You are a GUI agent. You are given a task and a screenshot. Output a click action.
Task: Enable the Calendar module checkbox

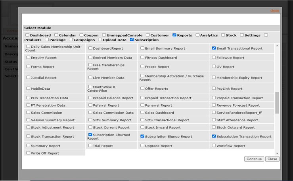[56, 35]
